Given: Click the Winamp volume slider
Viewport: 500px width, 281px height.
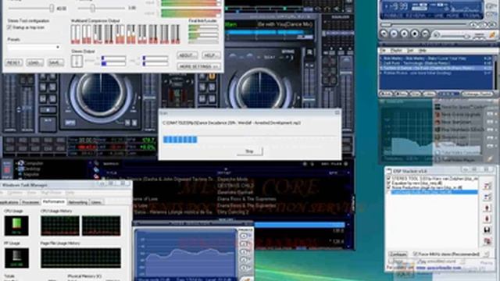Looking at the screenshot, I should click(455, 37).
